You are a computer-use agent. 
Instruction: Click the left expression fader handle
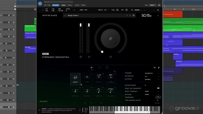click(81, 25)
